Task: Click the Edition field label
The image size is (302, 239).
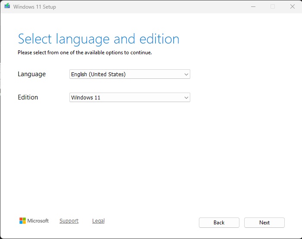Action: pos(28,97)
